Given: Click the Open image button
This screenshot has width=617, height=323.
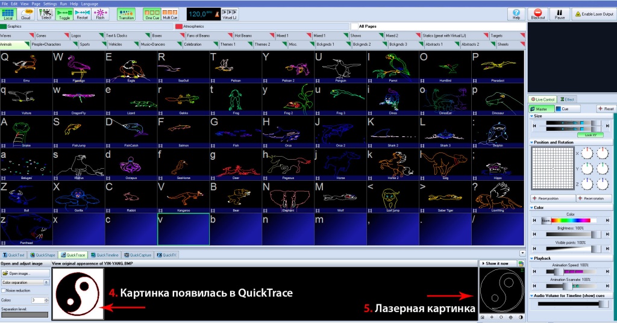Looking at the screenshot, I should pos(25,273).
